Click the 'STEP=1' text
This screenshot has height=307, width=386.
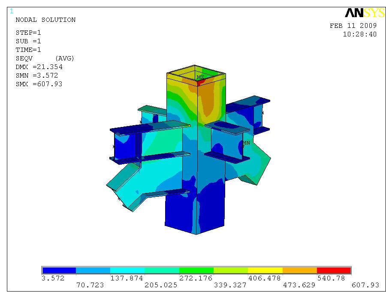(28, 33)
